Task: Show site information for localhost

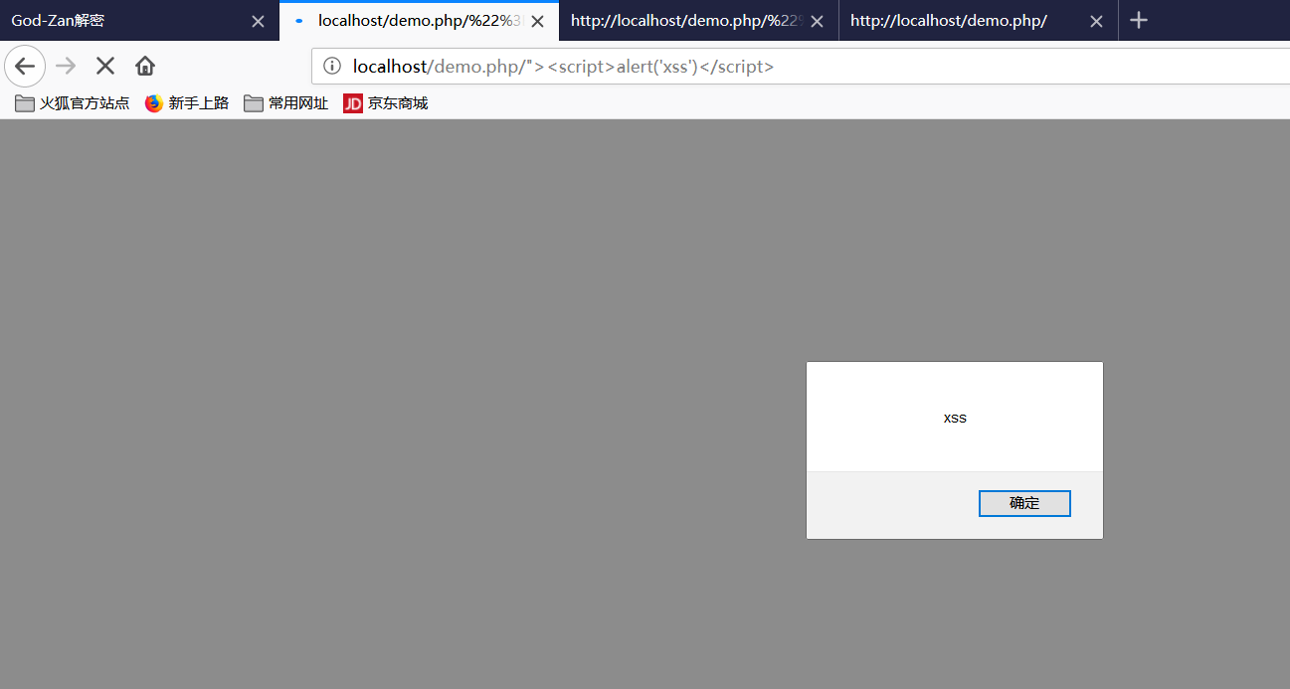Action: pos(332,67)
